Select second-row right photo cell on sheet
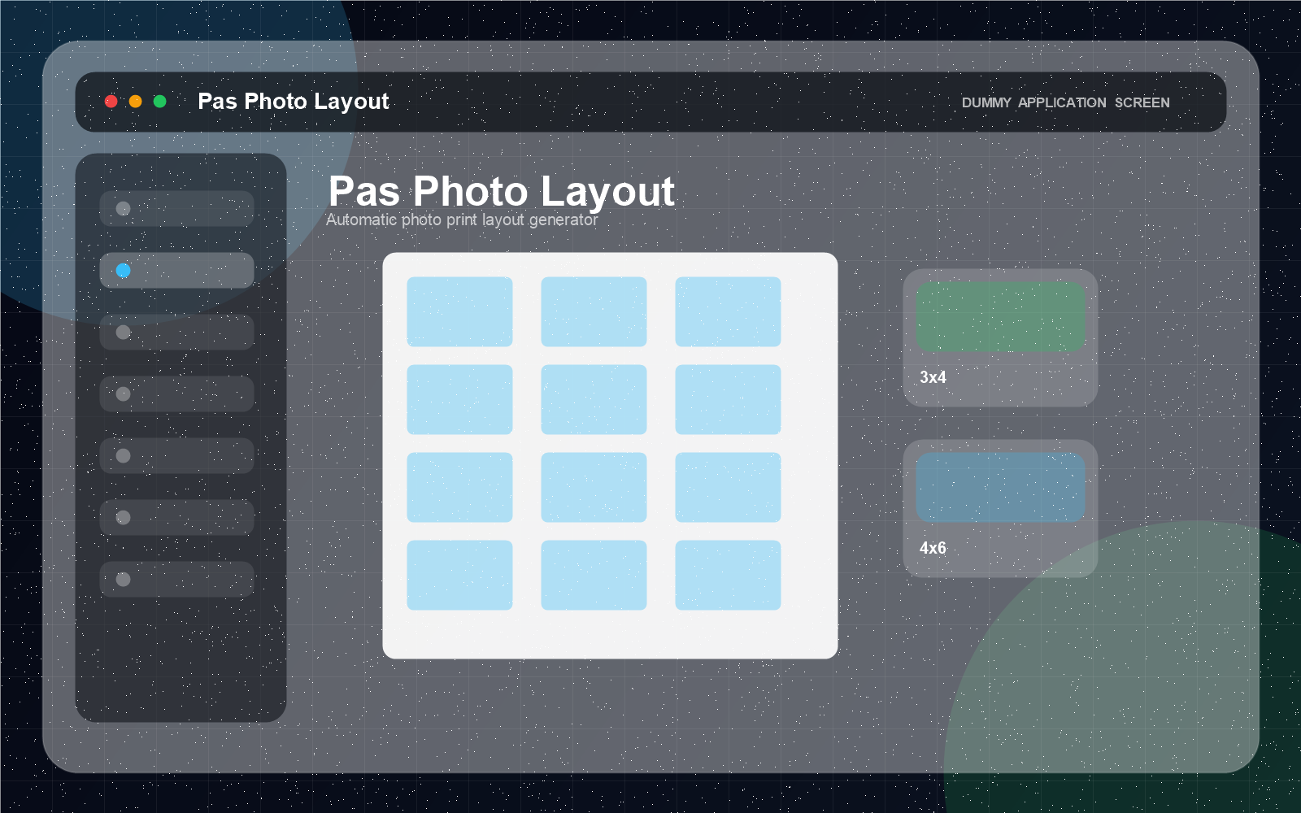This screenshot has width=1301, height=813. [x=728, y=399]
